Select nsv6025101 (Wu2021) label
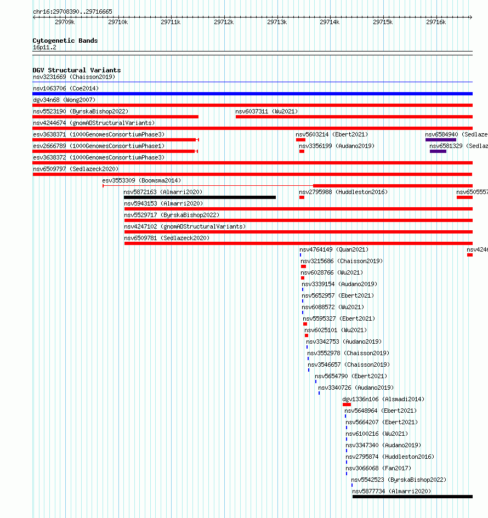The width and height of the screenshot is (488, 518). click(x=336, y=331)
